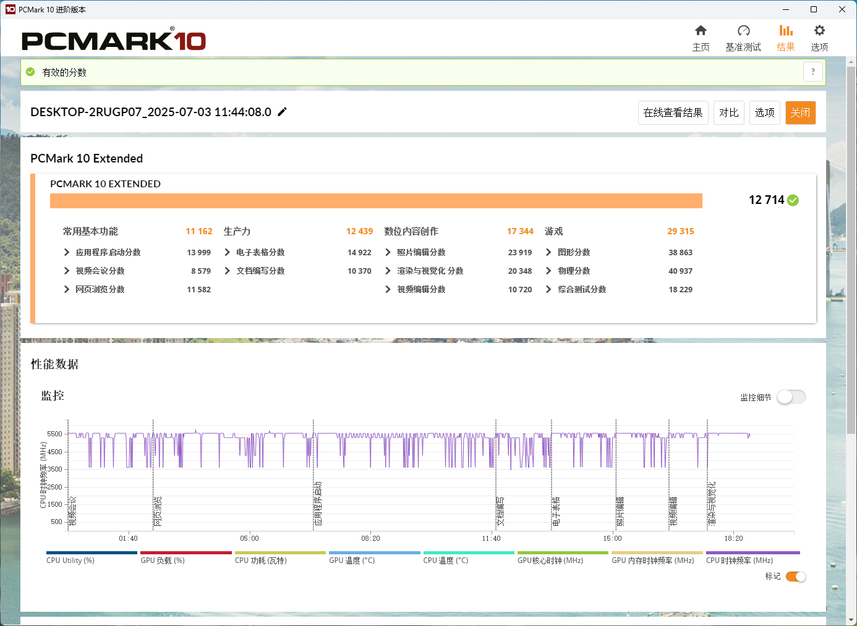Click the PCMark 10 title bar app icon

pos(10,9)
